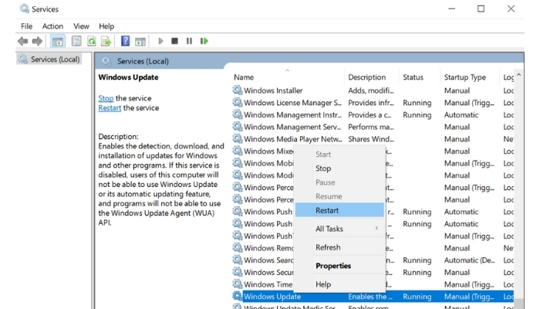
Task: Click 'Shares Wind...' description cell
Action: click(x=371, y=138)
